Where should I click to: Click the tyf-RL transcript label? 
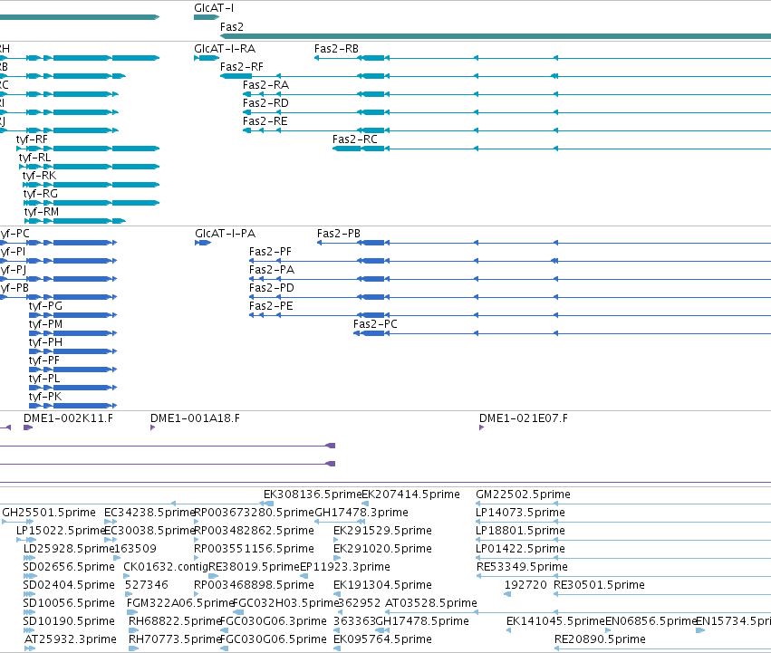pos(35,158)
